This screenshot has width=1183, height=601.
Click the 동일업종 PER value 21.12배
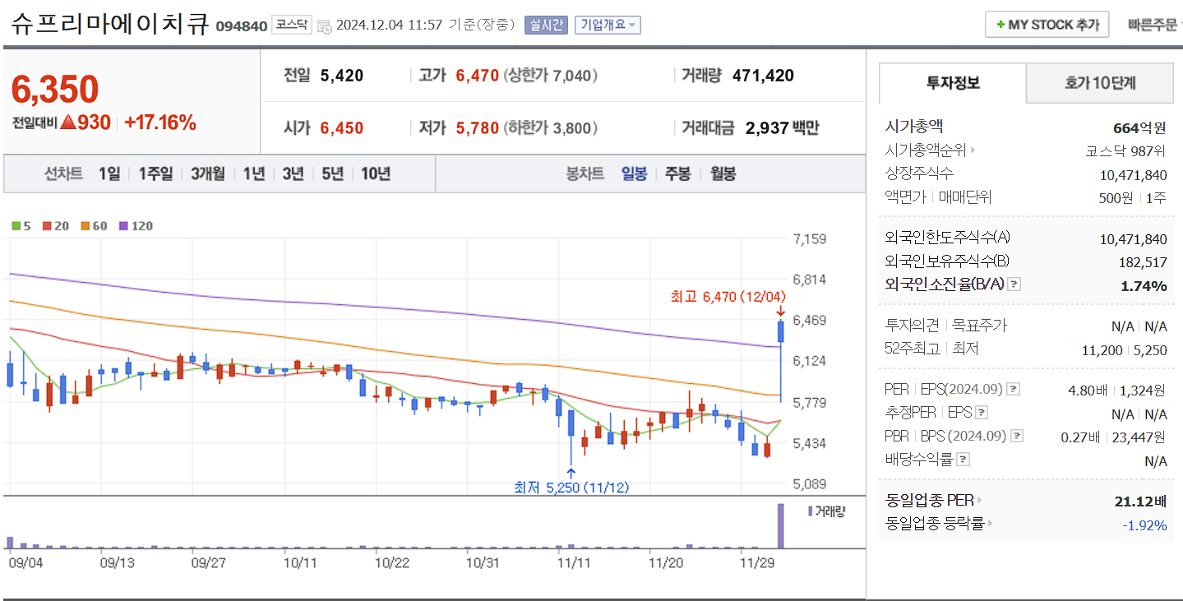[x=1139, y=500]
